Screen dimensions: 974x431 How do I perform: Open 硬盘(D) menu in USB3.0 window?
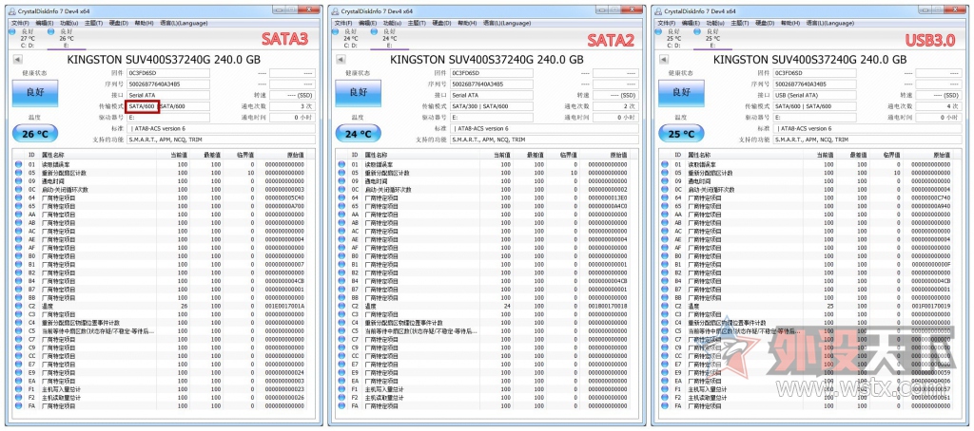click(765, 23)
